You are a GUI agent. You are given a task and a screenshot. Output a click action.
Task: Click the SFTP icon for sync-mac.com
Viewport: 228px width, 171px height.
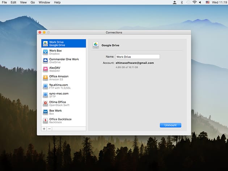point(45,95)
